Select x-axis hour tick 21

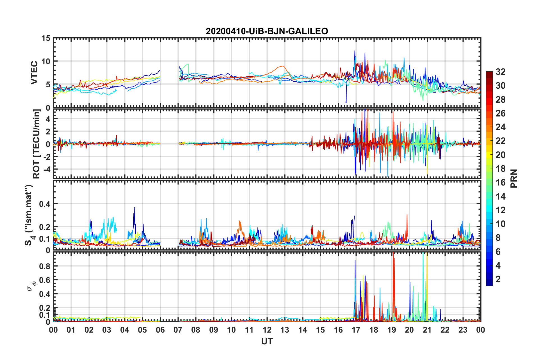[427, 330]
